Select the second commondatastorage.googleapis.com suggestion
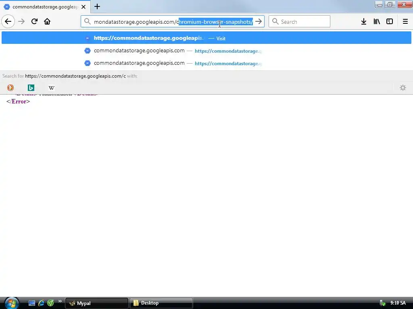The image size is (413, 309). click(206, 50)
